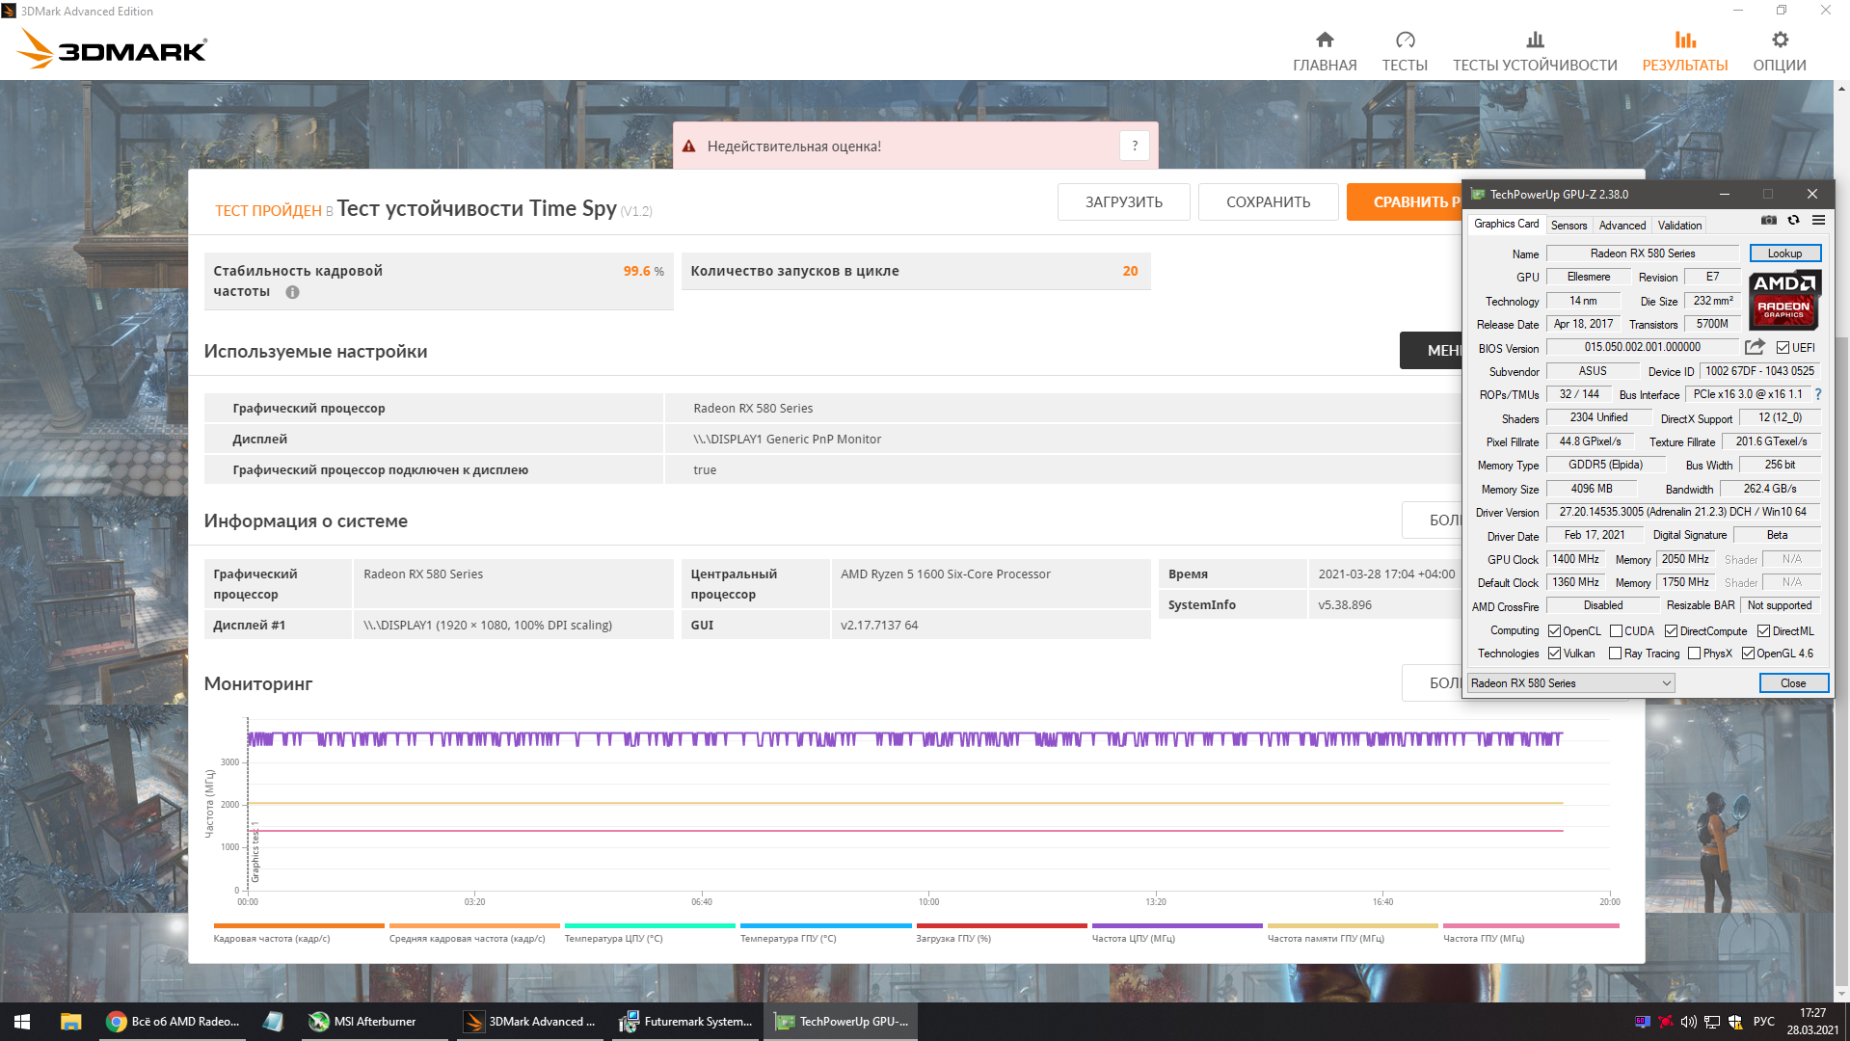Open the taskbar clock and date

tap(1812, 1022)
